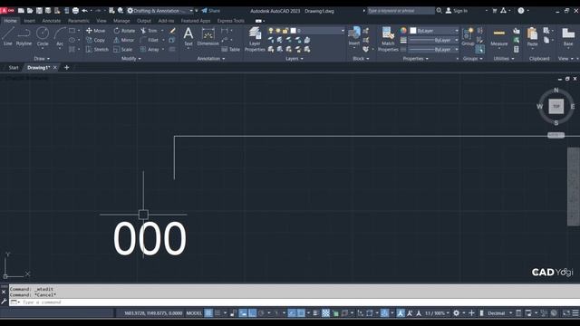This screenshot has width=580, height=326.
Task: Click the object color wheel icon
Action: [403, 30]
